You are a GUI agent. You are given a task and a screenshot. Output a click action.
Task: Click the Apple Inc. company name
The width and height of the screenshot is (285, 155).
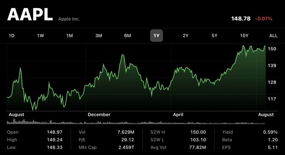tap(69, 19)
